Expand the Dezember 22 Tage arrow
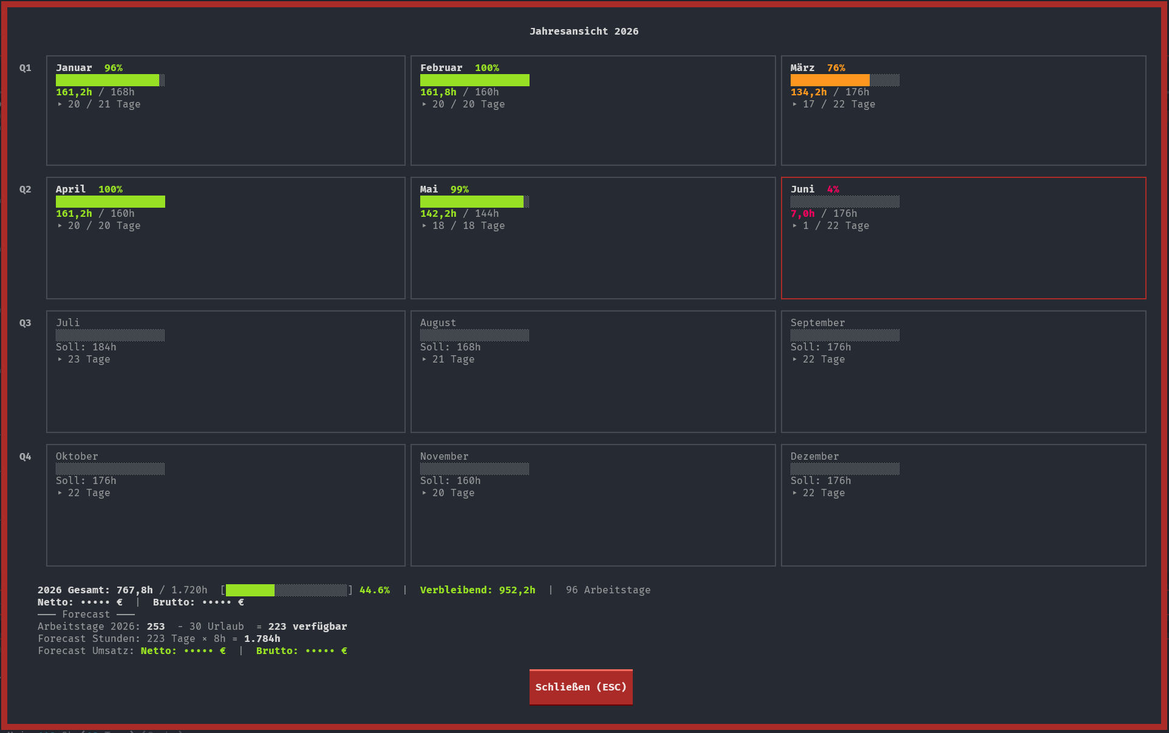Image resolution: width=1169 pixels, height=733 pixels. pyautogui.click(x=795, y=493)
